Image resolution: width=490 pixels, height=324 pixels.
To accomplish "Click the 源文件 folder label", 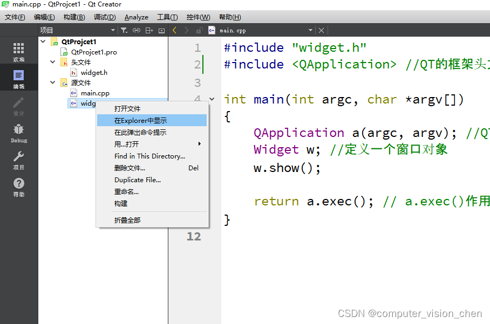I will 80,82.
